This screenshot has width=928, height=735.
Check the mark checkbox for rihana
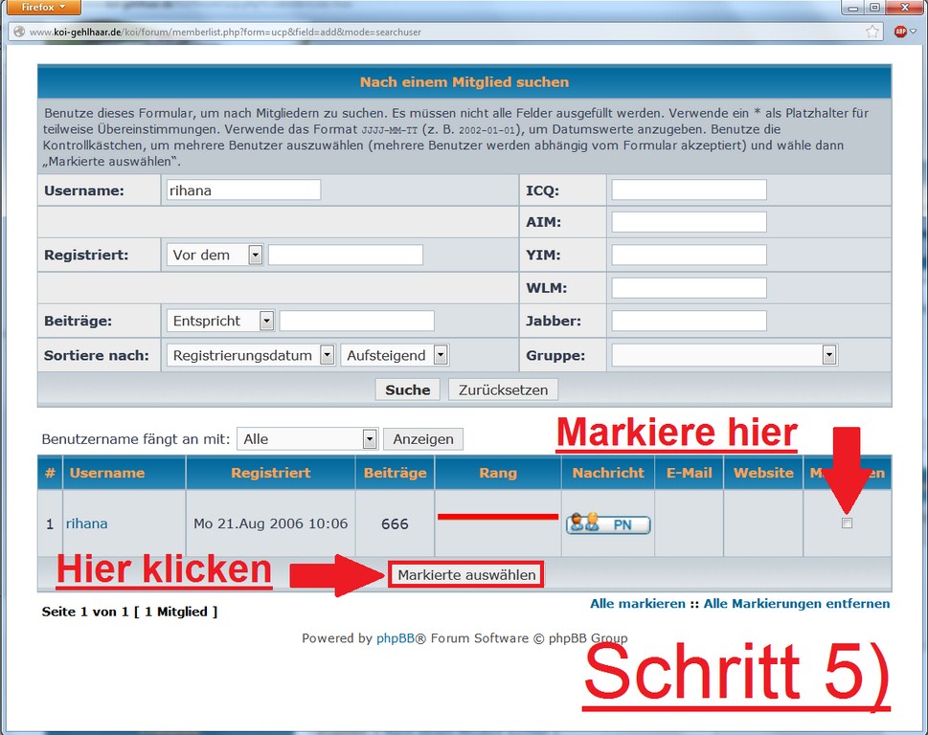847,523
